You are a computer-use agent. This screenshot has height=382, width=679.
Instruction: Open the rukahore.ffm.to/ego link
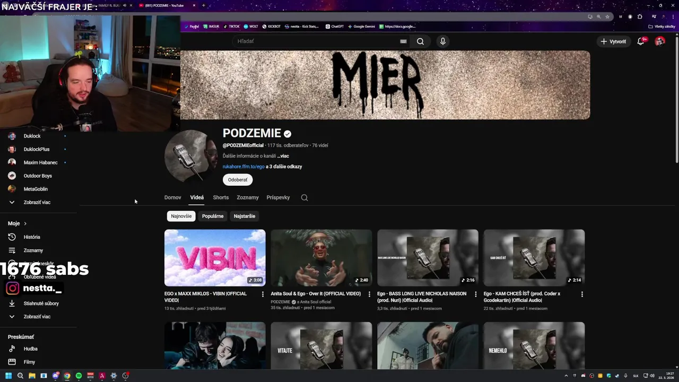pos(243,167)
